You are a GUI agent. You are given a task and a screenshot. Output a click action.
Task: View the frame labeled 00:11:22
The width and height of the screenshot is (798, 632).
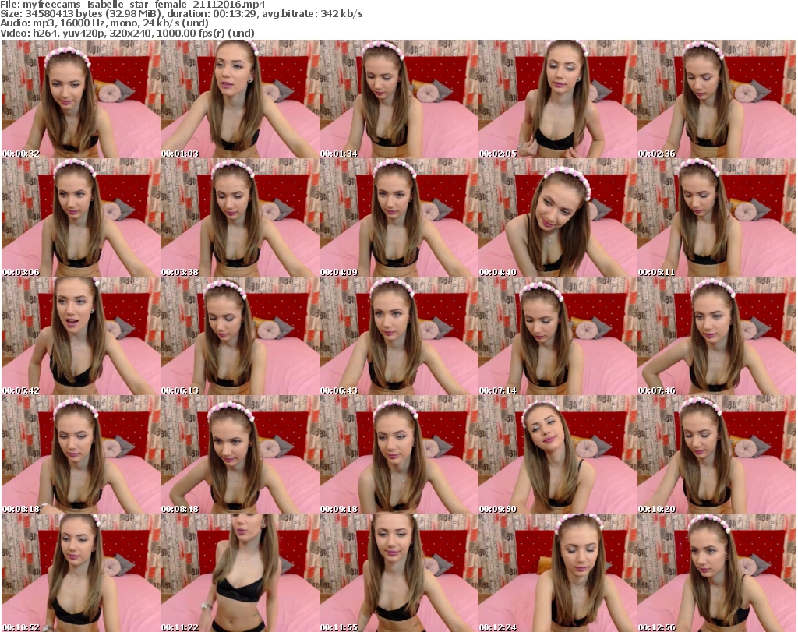[x=240, y=573]
